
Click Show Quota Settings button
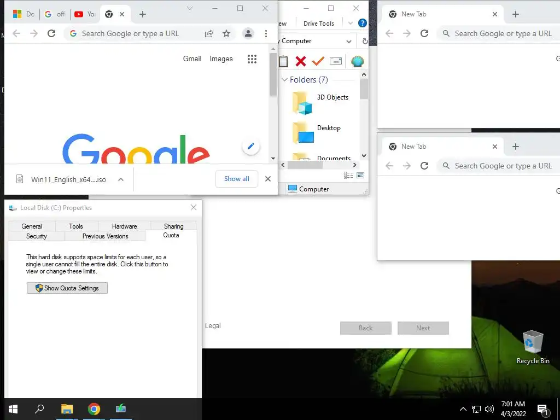coord(67,288)
